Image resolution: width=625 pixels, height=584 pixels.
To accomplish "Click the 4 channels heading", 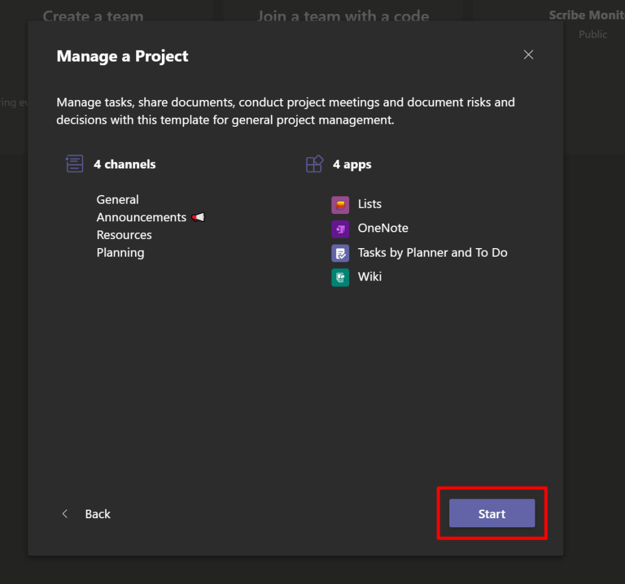I will [125, 164].
